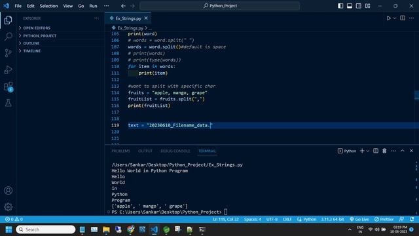Toggle primary side bar layout icon
Image resolution: width=419 pixels, height=236 pixels.
point(340,6)
